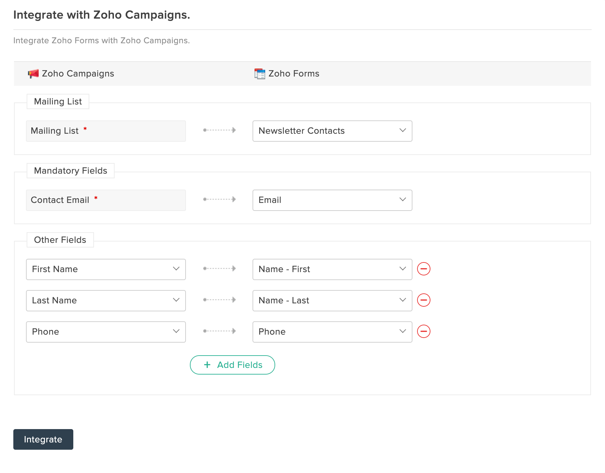Image resolution: width=605 pixels, height=473 pixels.
Task: Open the Email field dropdown
Action: 332,200
